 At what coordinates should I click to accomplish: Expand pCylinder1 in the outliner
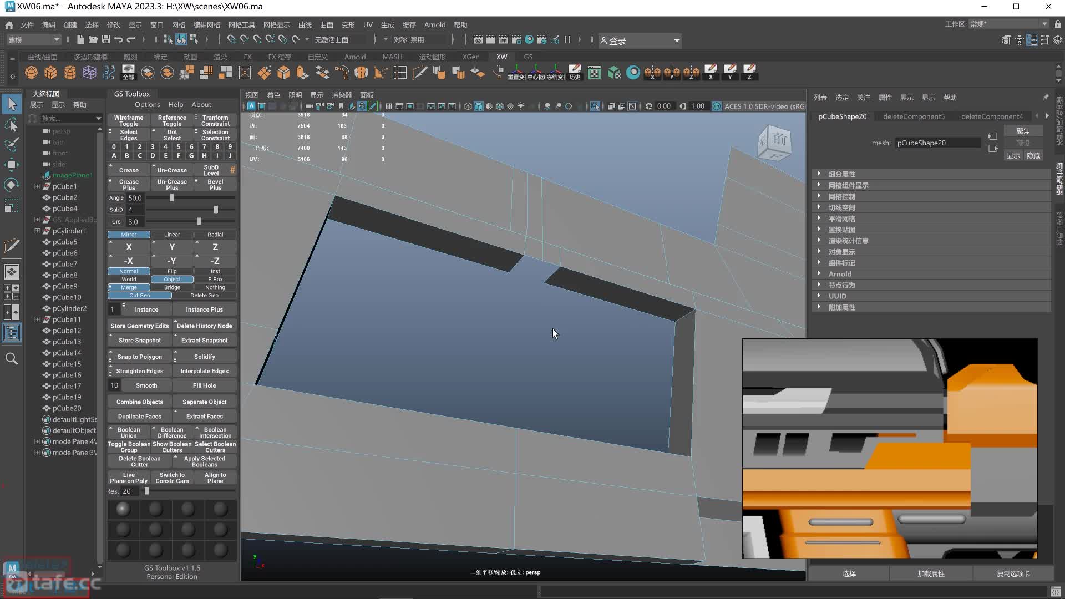[37, 231]
